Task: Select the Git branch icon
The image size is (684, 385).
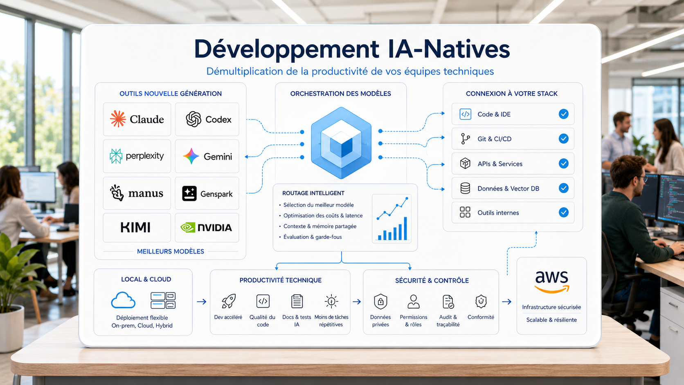Action: [465, 139]
